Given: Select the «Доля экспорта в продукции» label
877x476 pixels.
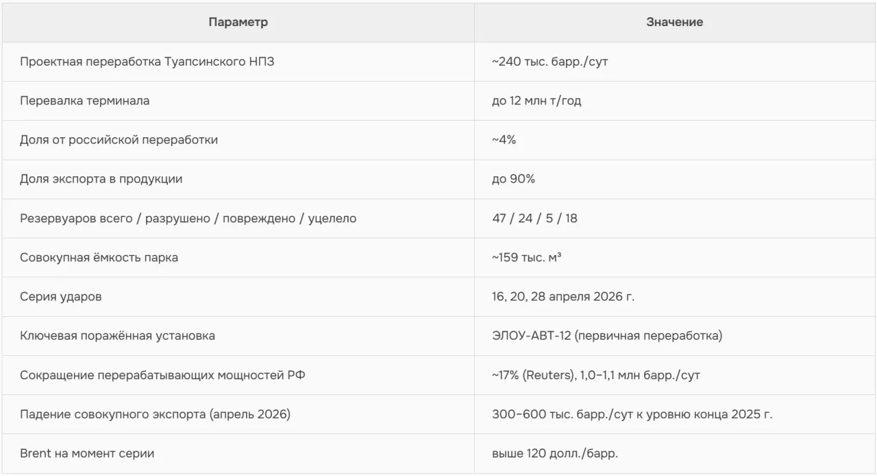Looking at the screenshot, I should tap(101, 179).
